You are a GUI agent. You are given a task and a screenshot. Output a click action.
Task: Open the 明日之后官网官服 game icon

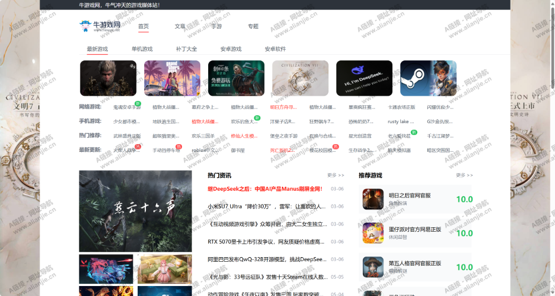point(373,199)
